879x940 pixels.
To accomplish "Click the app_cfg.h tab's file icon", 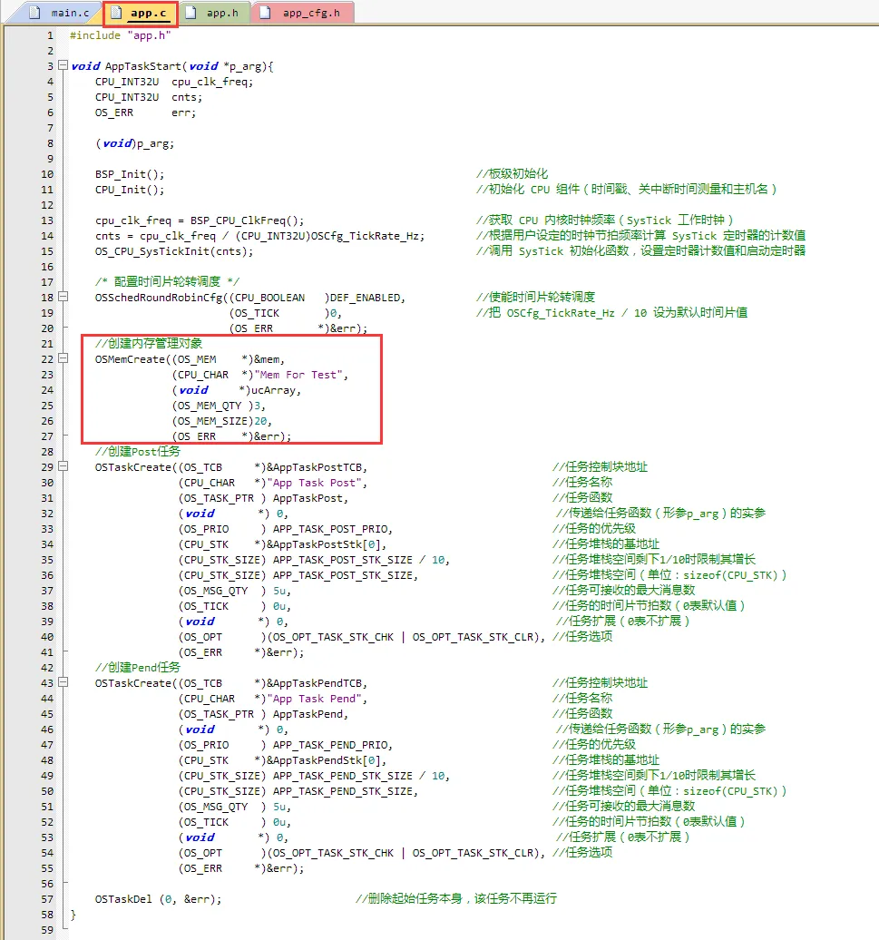I will (x=267, y=13).
